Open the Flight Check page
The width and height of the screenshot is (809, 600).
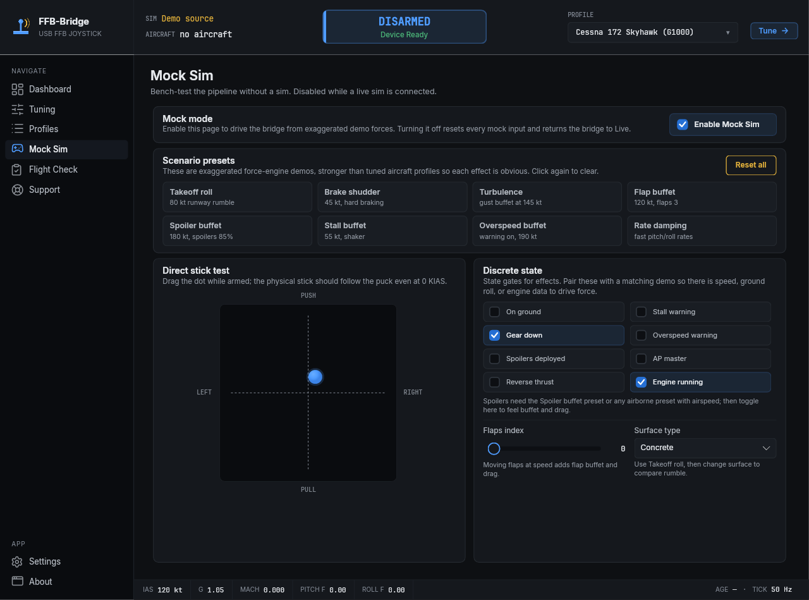[x=66, y=169]
